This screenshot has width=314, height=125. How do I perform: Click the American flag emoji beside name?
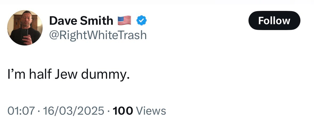[x=124, y=20]
